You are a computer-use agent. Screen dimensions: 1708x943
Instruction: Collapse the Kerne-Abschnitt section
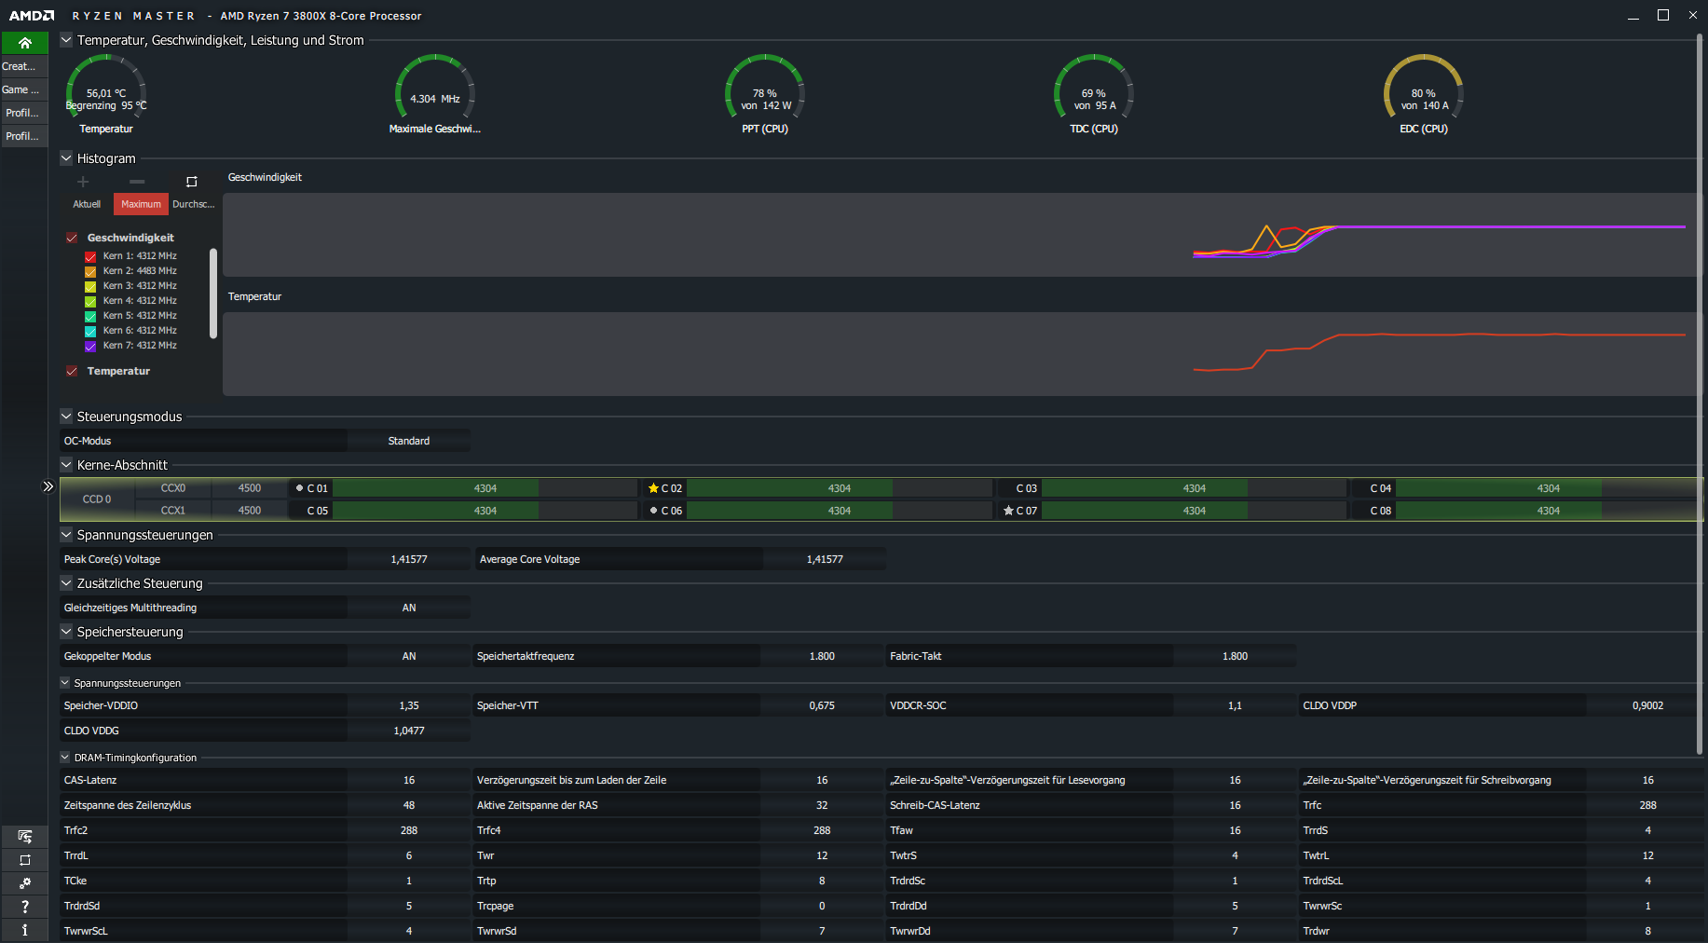point(66,465)
